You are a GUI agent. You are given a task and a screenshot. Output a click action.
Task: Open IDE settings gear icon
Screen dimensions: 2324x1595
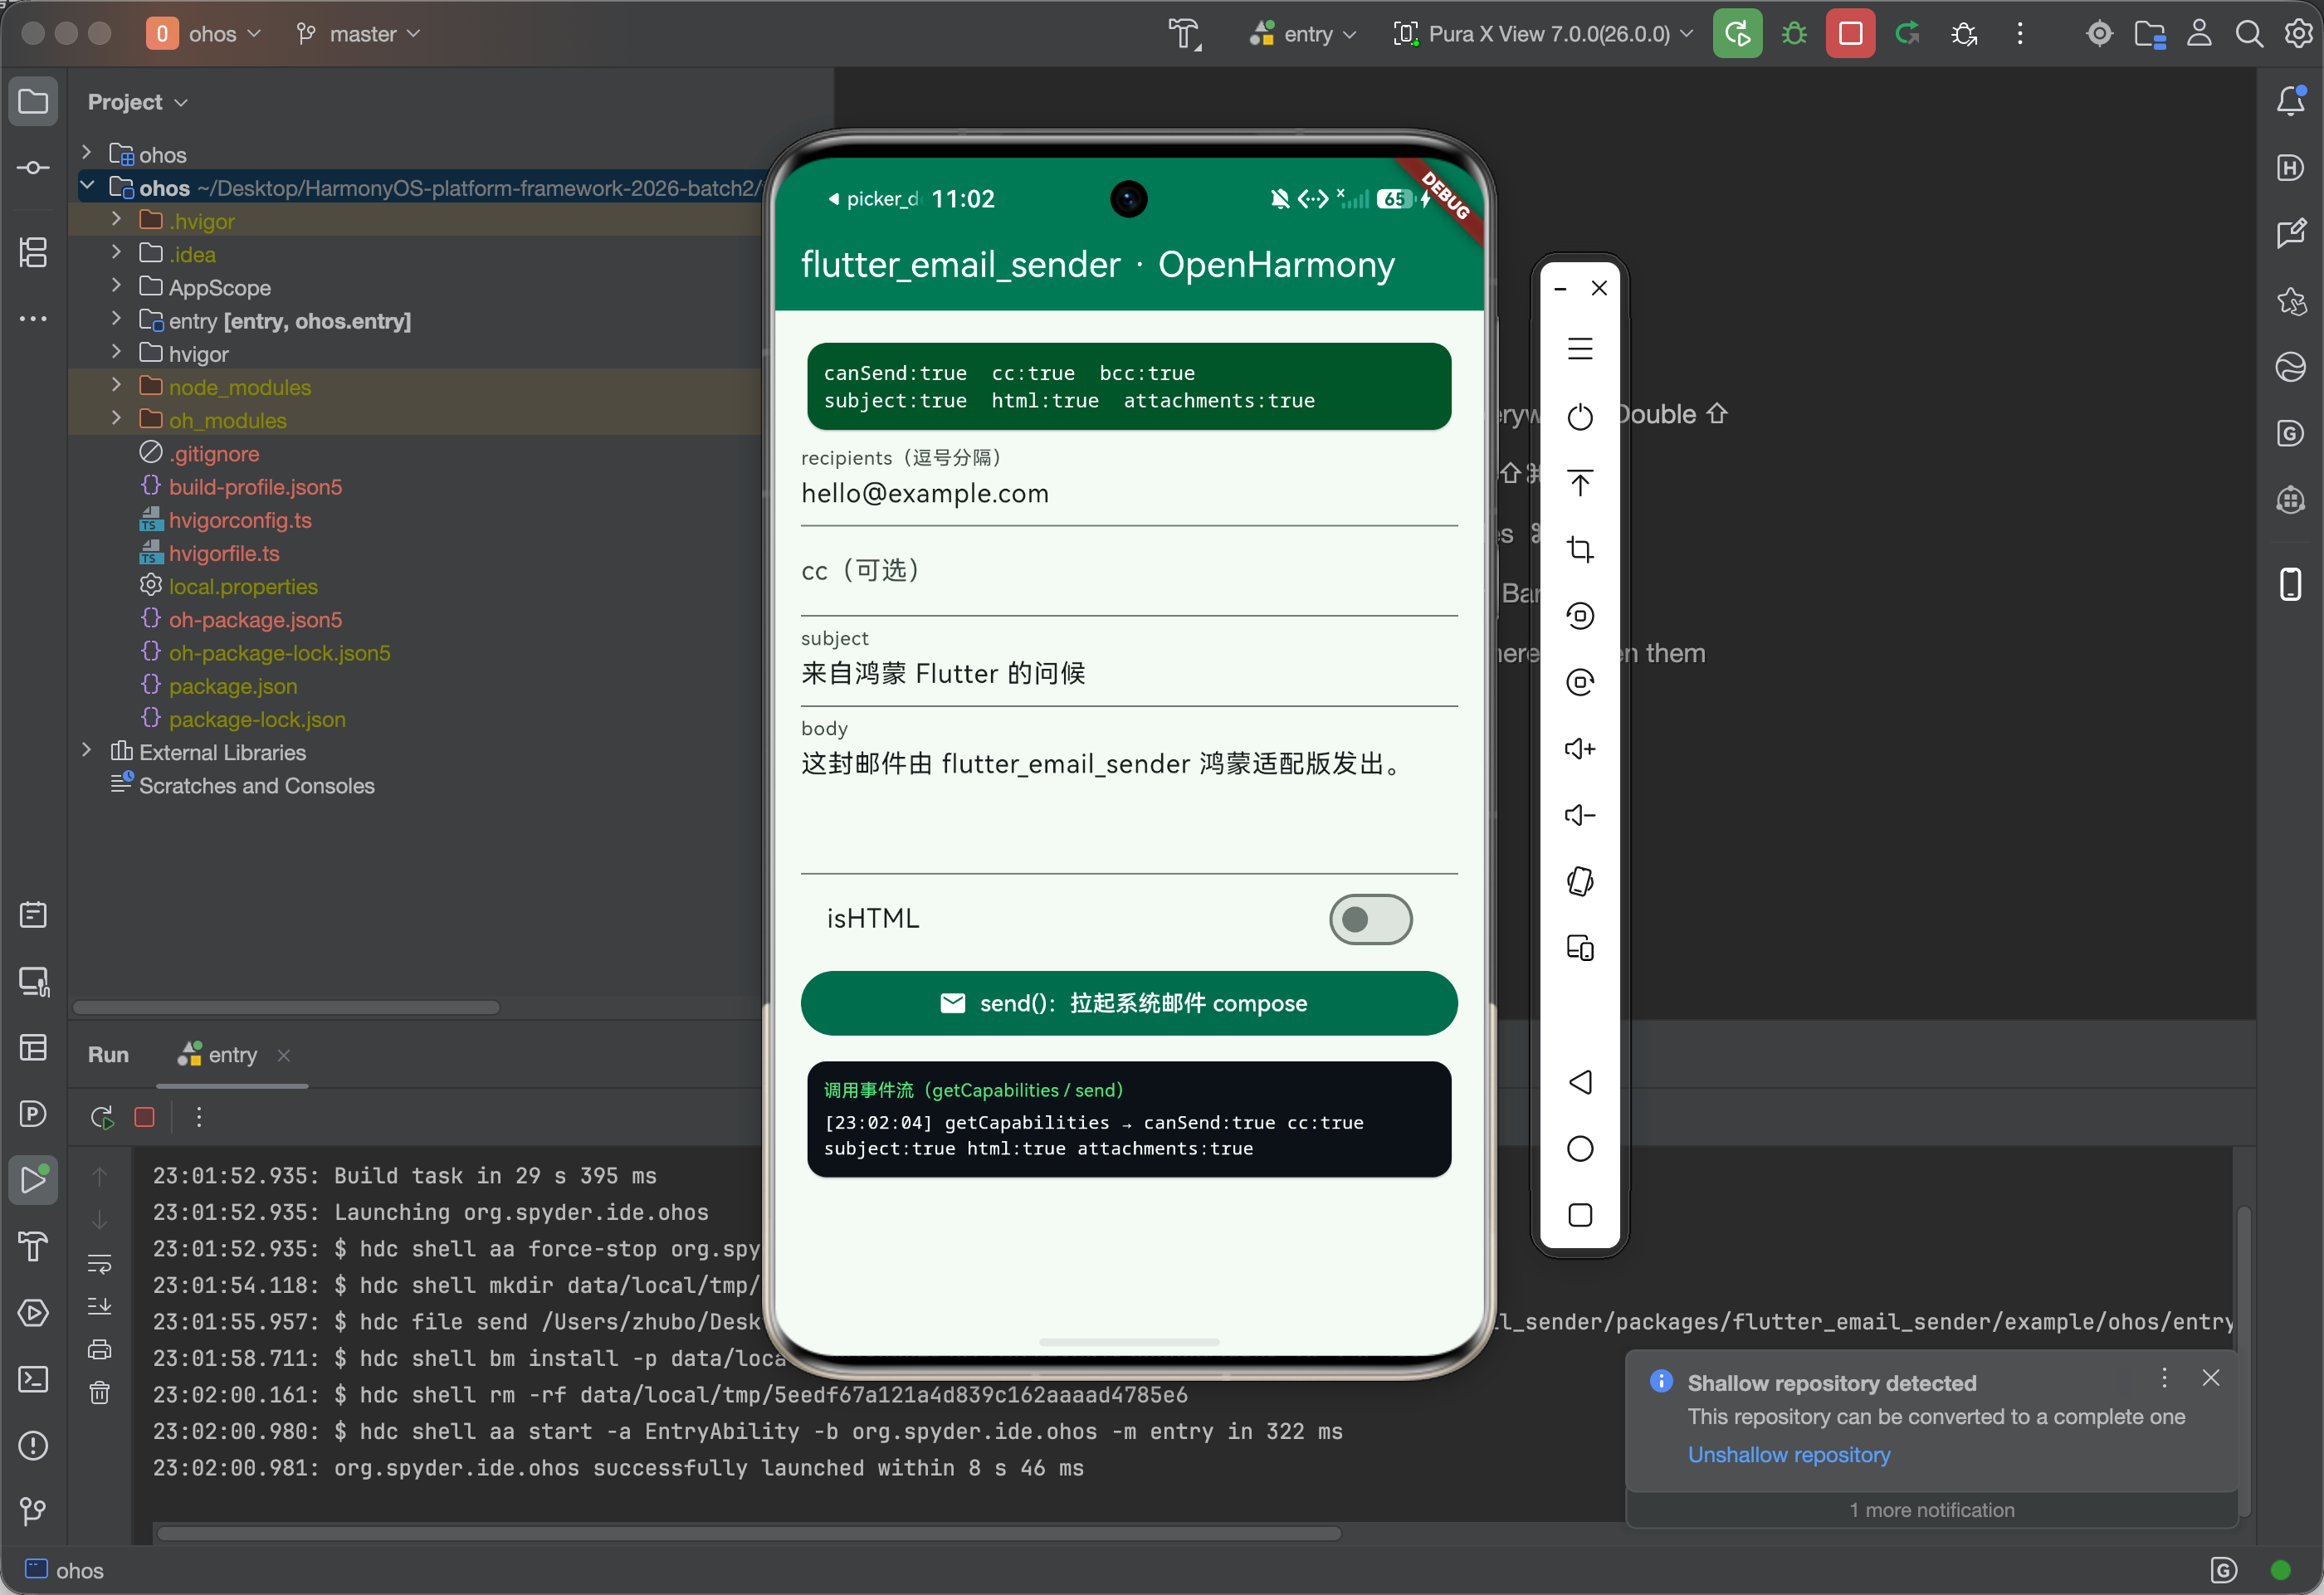coord(2298,34)
